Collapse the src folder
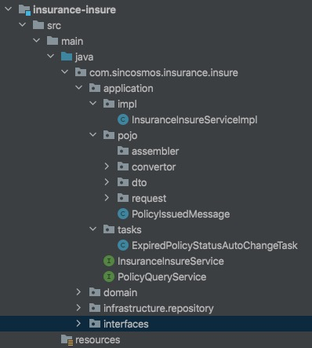The width and height of the screenshot is (312, 348). click(x=23, y=25)
